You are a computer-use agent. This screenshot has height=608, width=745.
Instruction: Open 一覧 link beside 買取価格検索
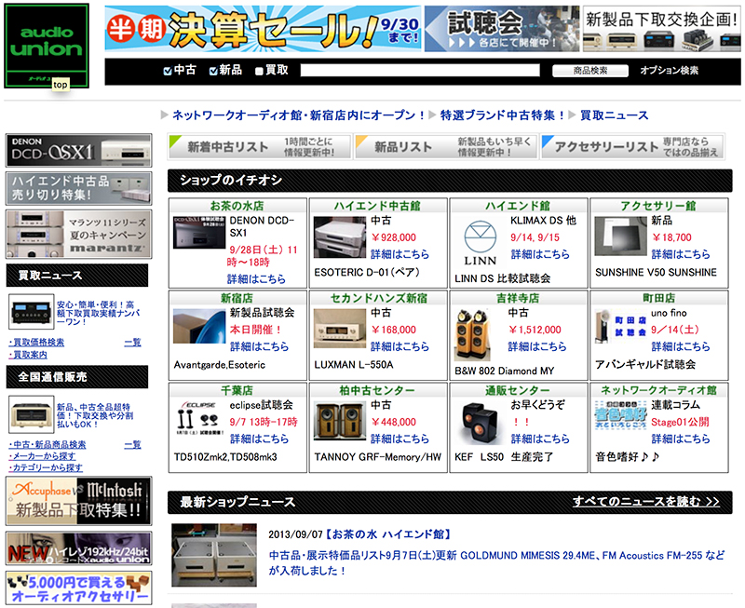(x=132, y=343)
